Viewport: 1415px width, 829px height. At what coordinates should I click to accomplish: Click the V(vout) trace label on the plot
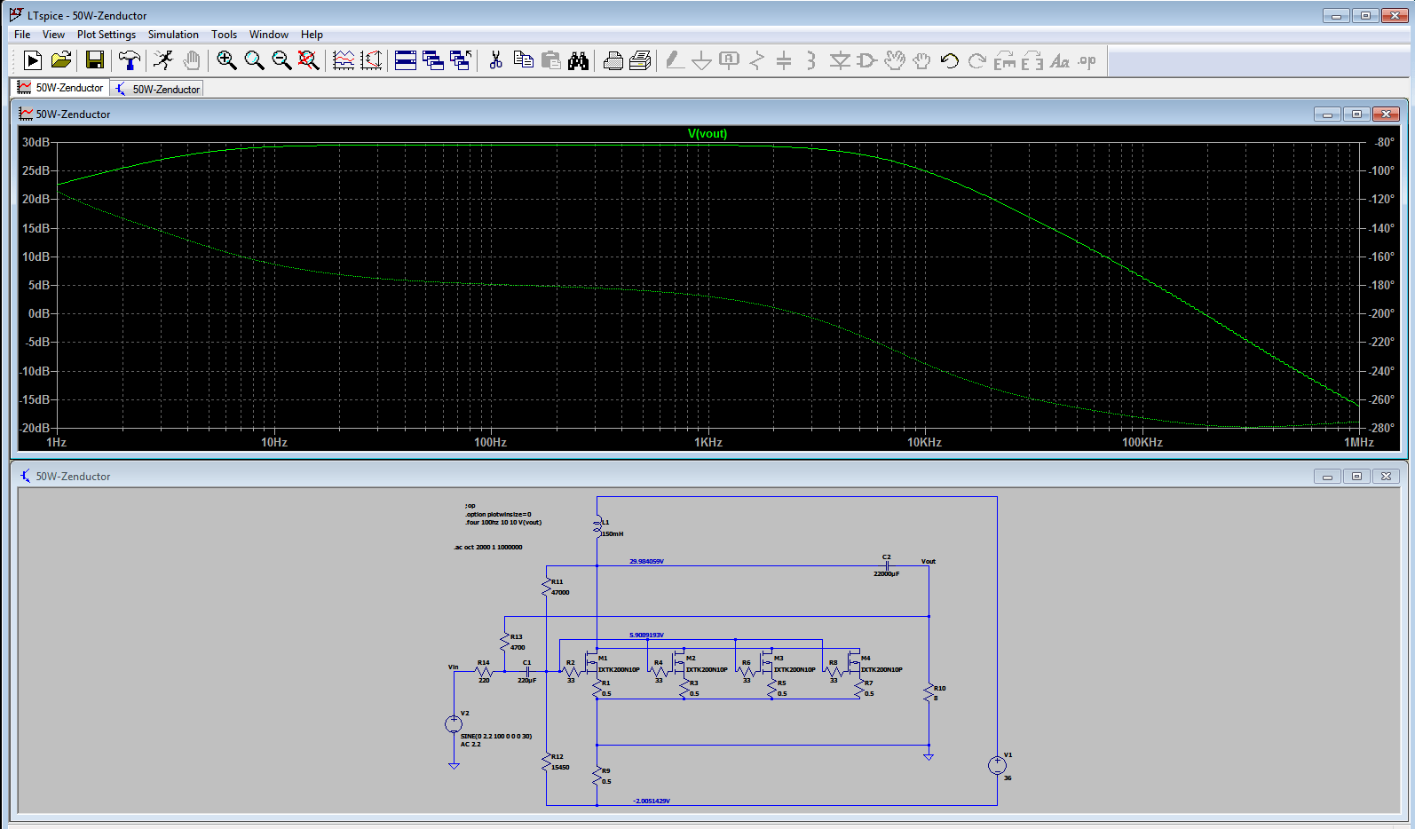707,134
